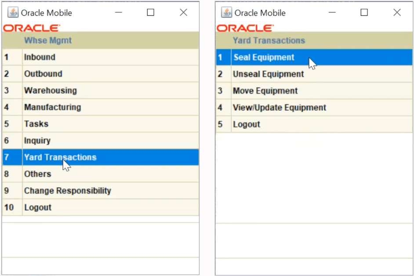
Task: Click Oracle logo in Yard Transactions window
Action: (x=245, y=28)
